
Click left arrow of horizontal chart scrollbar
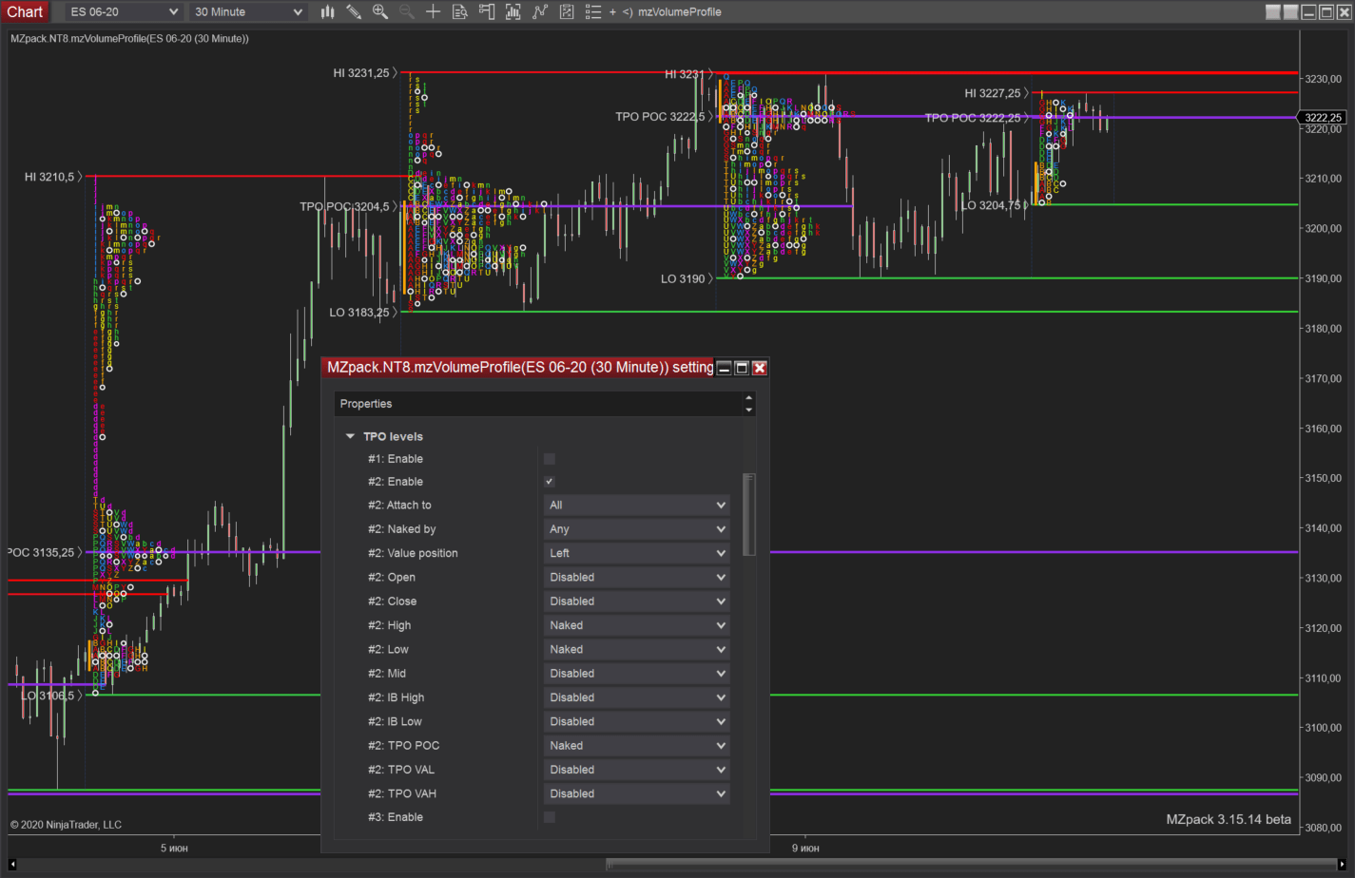[14, 865]
